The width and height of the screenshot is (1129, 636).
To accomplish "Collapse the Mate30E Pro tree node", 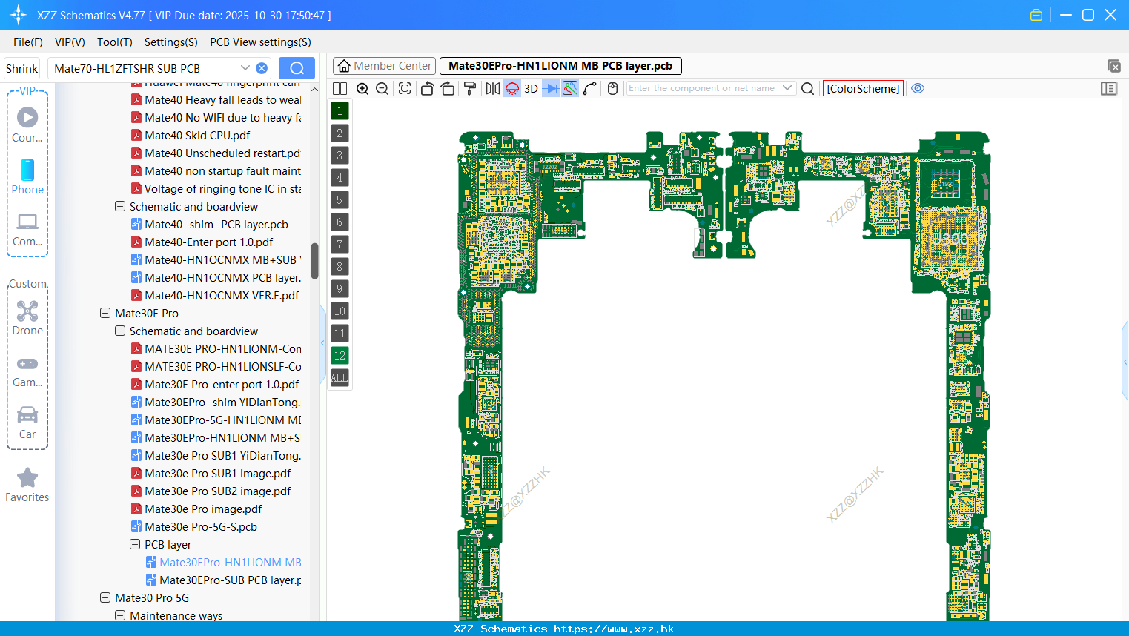I will [x=105, y=313].
